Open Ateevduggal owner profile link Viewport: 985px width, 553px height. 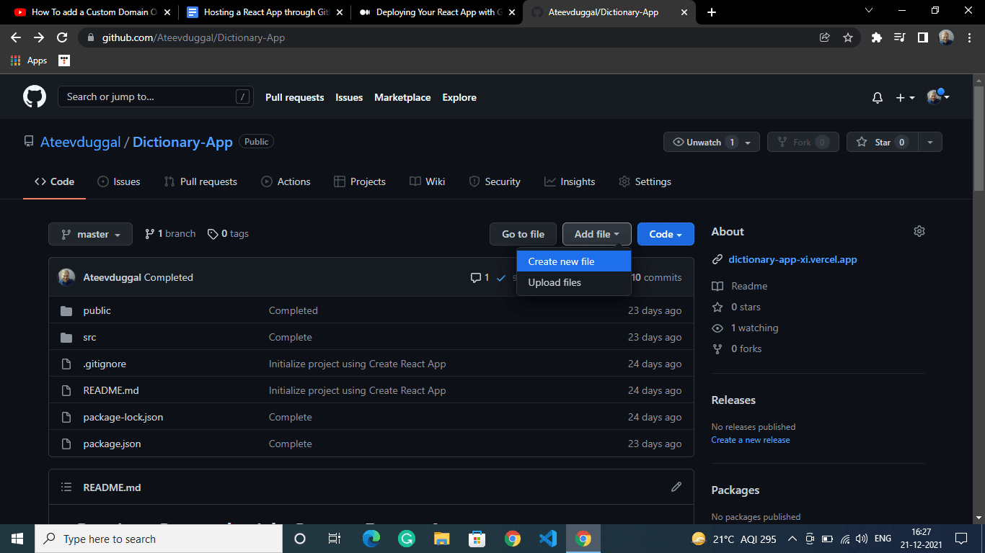click(80, 142)
